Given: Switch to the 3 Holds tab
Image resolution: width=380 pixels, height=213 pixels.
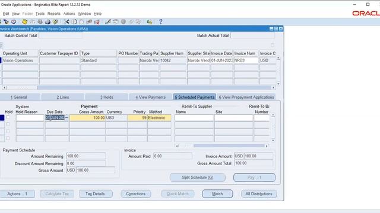Looking at the screenshot, I should pos(107,97).
